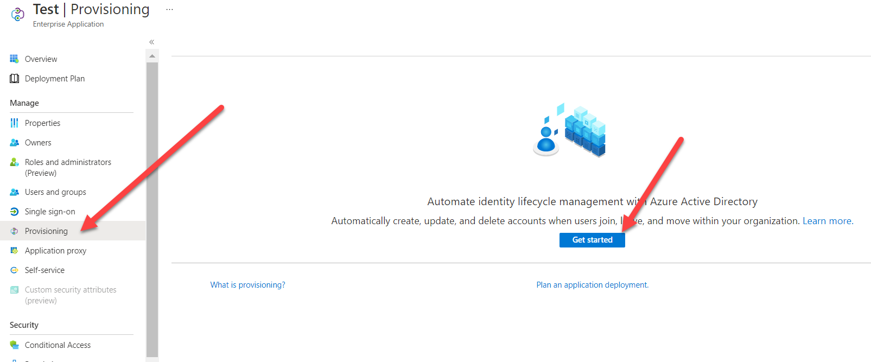Open the more options ellipsis beside Provisioning title
Image resolution: width=871 pixels, height=362 pixels.
point(169,10)
